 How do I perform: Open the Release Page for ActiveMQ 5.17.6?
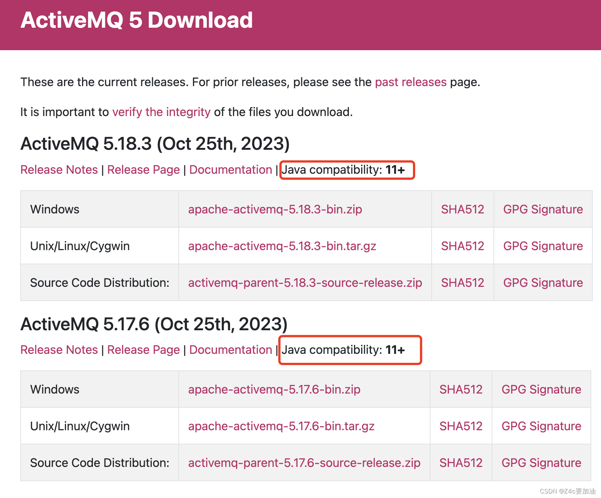(x=143, y=350)
